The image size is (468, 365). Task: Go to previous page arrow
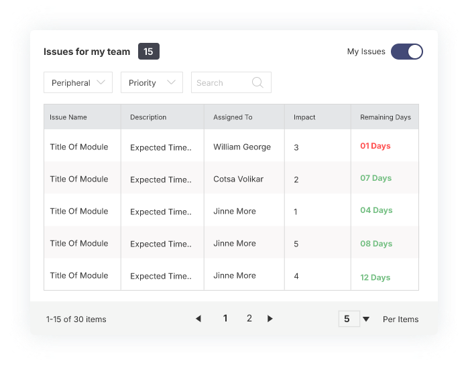(198, 319)
